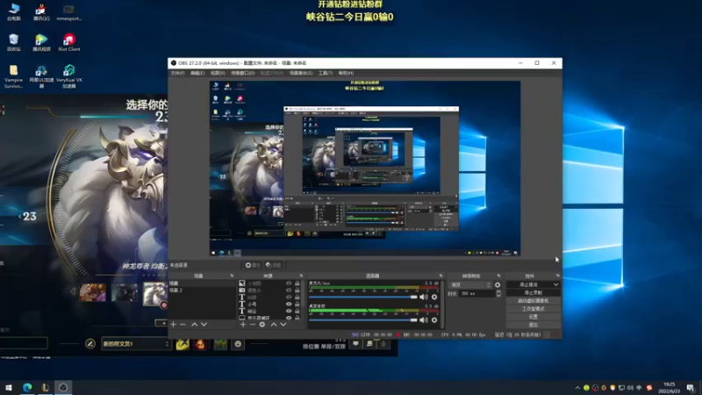Toggle the lock on 峡谷 source
The width and height of the screenshot is (702, 395).
pos(297,311)
